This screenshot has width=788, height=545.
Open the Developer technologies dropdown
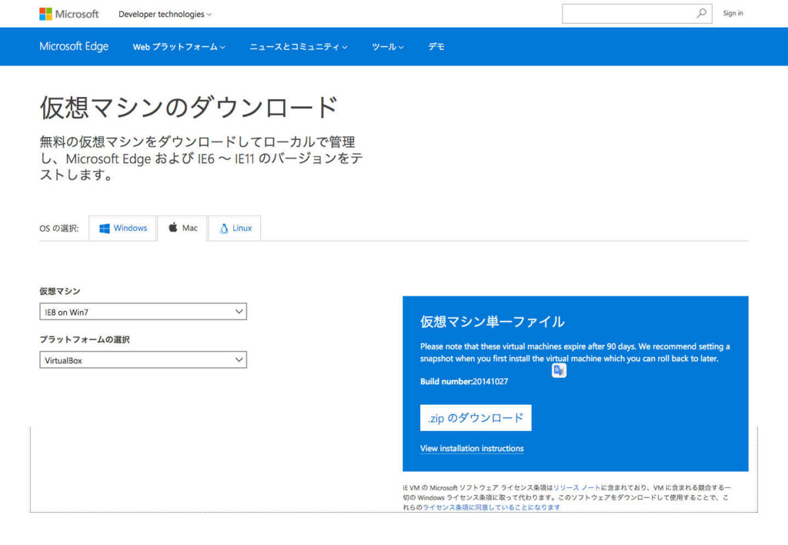click(165, 14)
